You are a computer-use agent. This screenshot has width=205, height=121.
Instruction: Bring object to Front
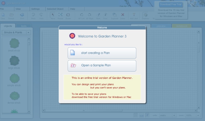(105, 15)
